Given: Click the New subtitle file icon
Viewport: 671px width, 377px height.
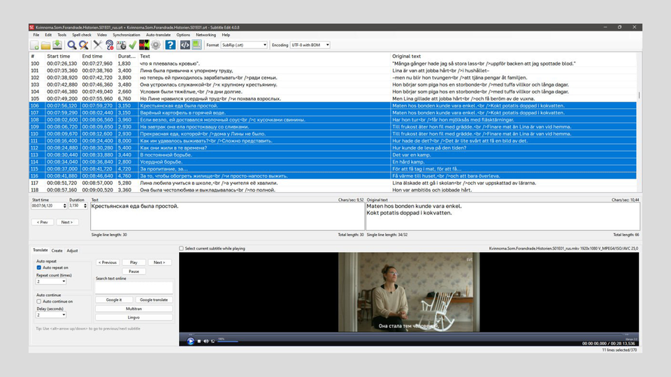Looking at the screenshot, I should point(35,45).
